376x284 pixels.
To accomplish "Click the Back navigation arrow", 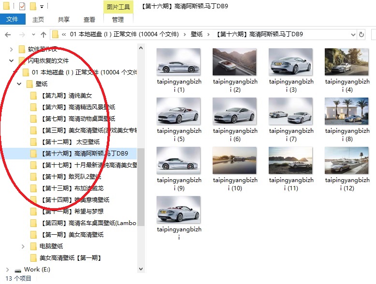I will pos(8,34).
